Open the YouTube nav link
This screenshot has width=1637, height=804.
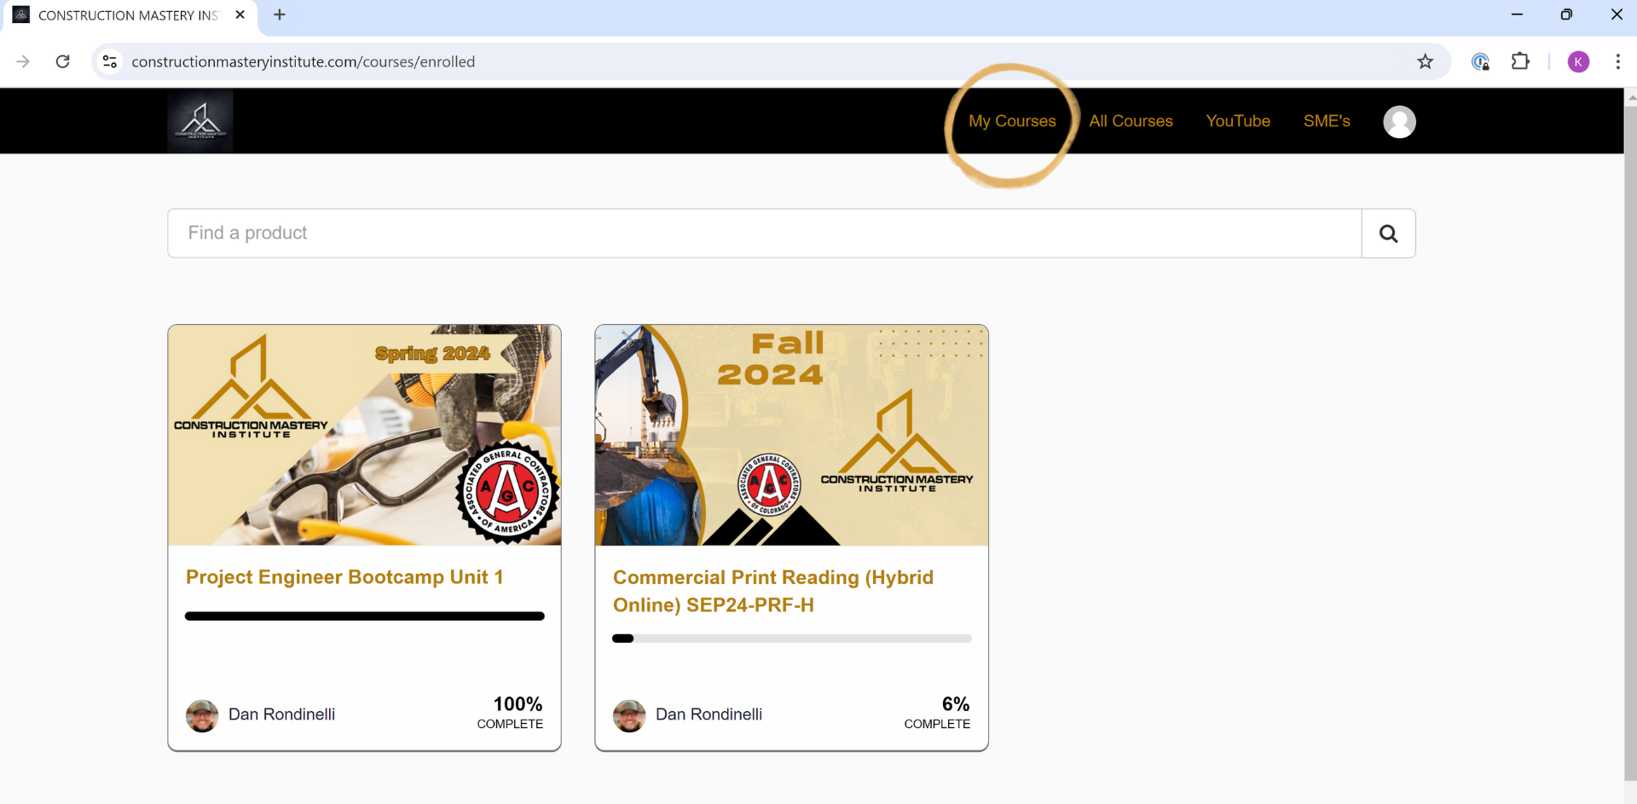[1238, 121]
